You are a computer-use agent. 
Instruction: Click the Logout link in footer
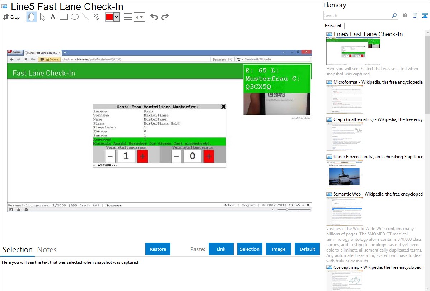pyautogui.click(x=248, y=205)
